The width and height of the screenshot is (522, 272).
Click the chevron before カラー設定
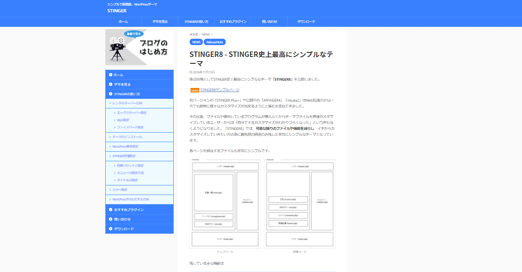tap(110, 190)
